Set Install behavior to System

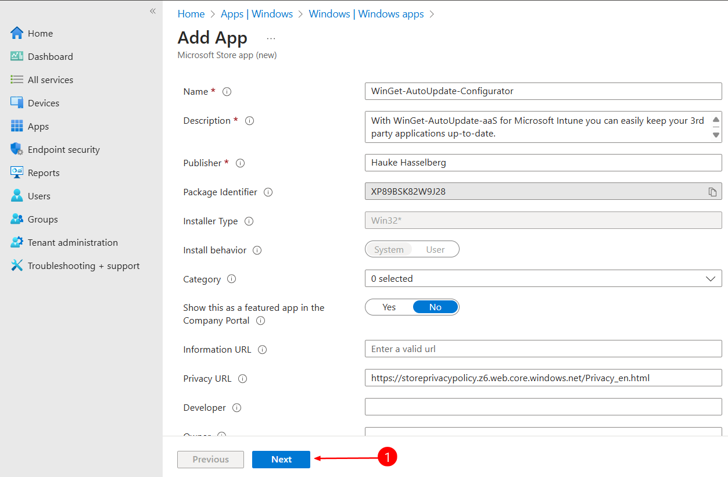tap(389, 249)
